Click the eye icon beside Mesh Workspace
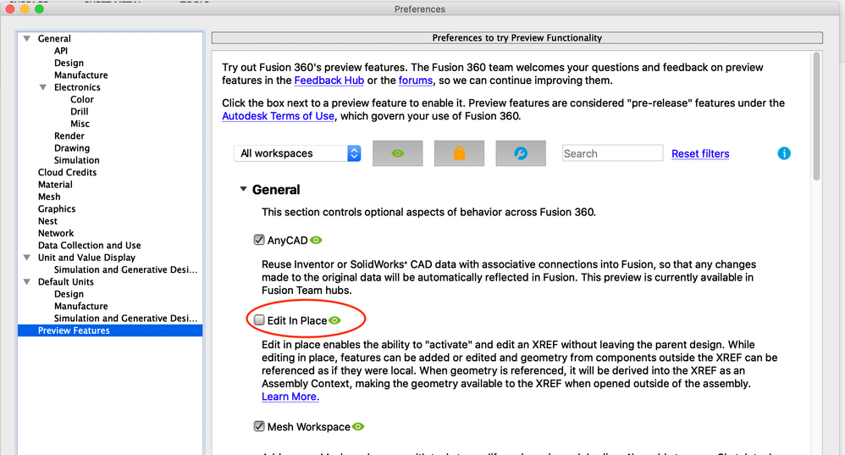The height and width of the screenshot is (455, 845). click(x=358, y=427)
